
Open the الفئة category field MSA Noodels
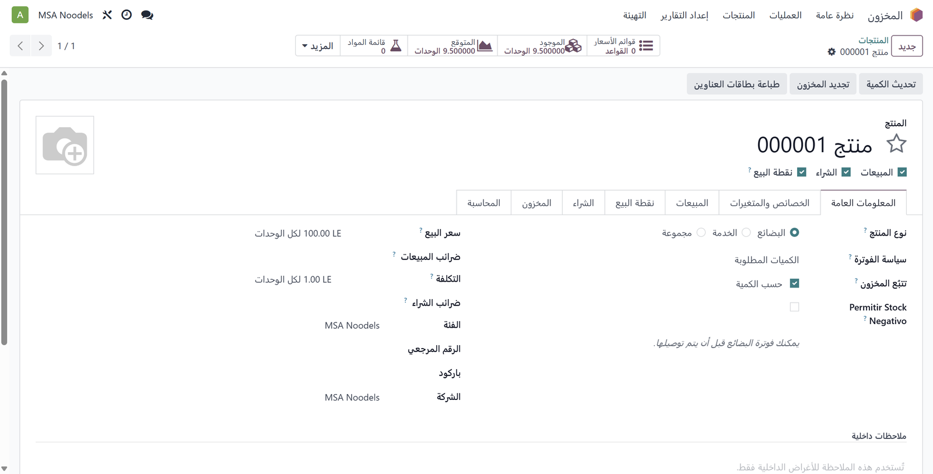pos(352,325)
